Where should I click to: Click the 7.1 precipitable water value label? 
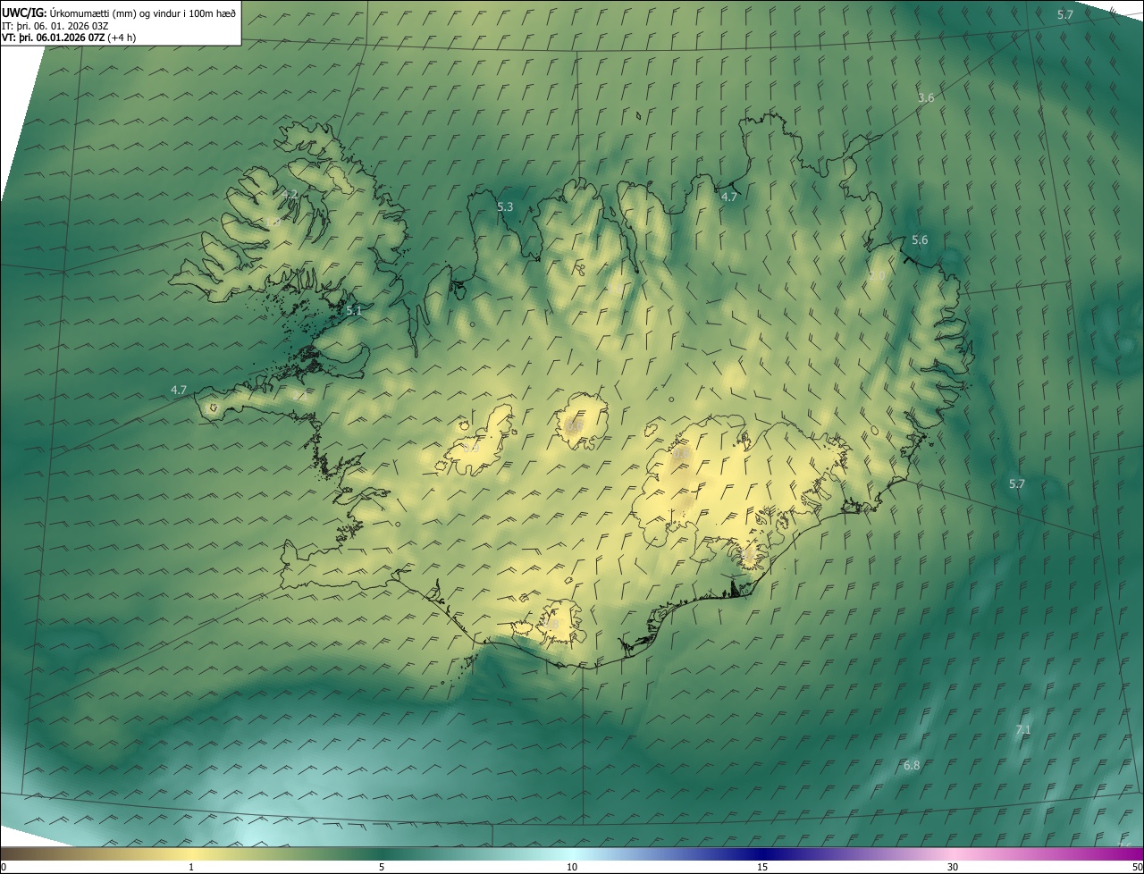point(1023,730)
